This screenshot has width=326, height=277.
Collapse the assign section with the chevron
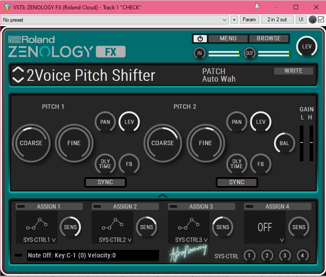click(x=163, y=196)
